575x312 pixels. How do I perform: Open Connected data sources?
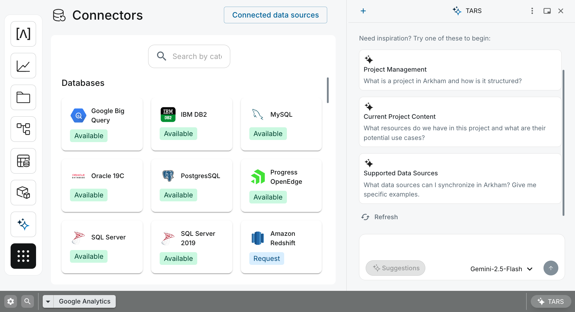(x=275, y=15)
